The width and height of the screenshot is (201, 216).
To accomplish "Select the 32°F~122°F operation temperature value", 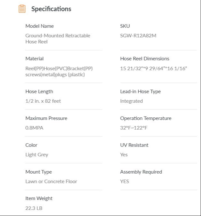I will pos(134,128).
